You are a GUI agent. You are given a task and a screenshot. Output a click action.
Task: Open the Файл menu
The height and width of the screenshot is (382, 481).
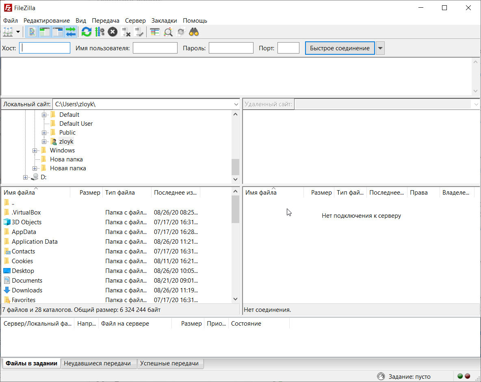click(x=11, y=21)
